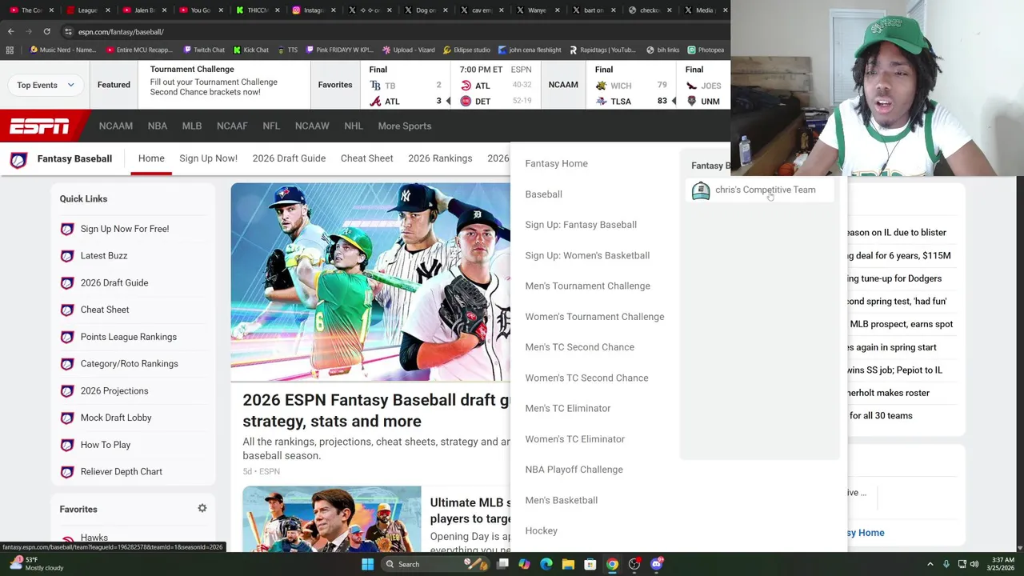Open Windows Start menu

(367, 564)
